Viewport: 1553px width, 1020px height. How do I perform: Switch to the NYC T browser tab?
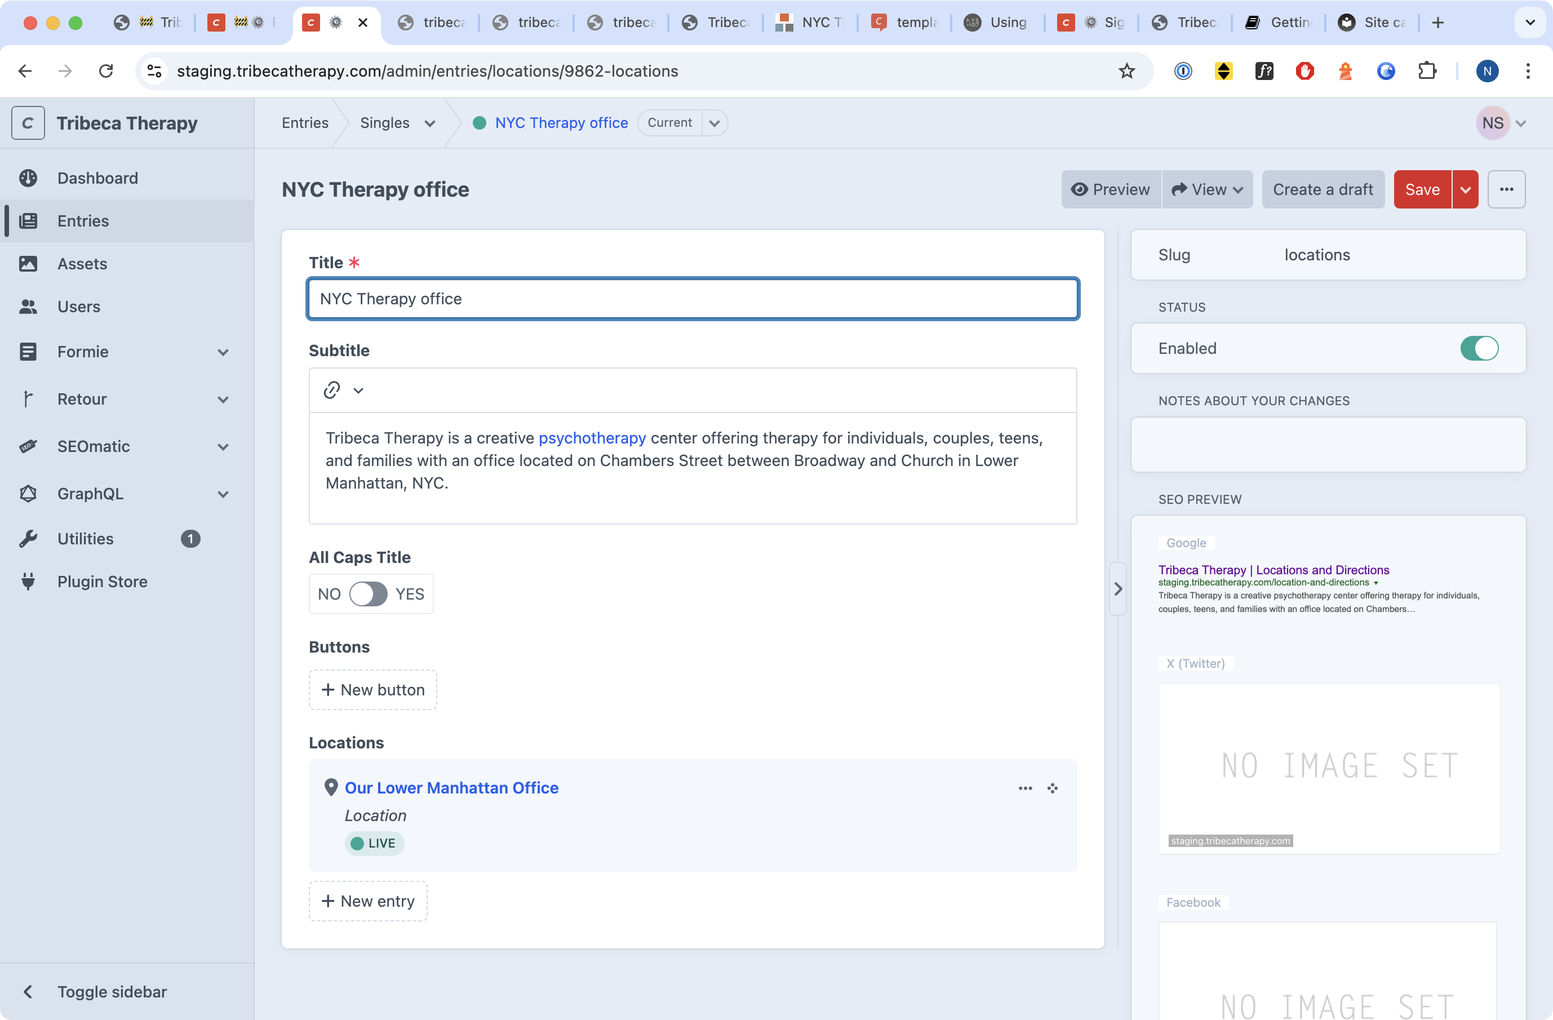pyautogui.click(x=809, y=22)
